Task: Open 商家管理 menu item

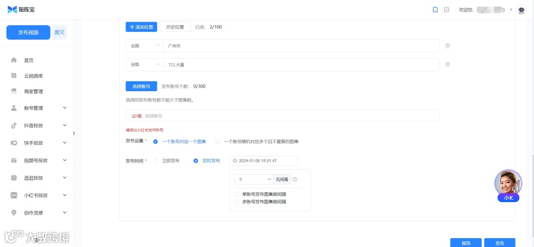Action: pos(34,91)
